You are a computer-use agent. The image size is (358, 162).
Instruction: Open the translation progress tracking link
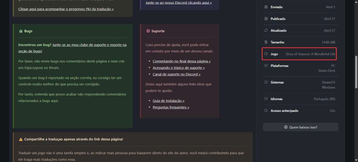pos(66,9)
